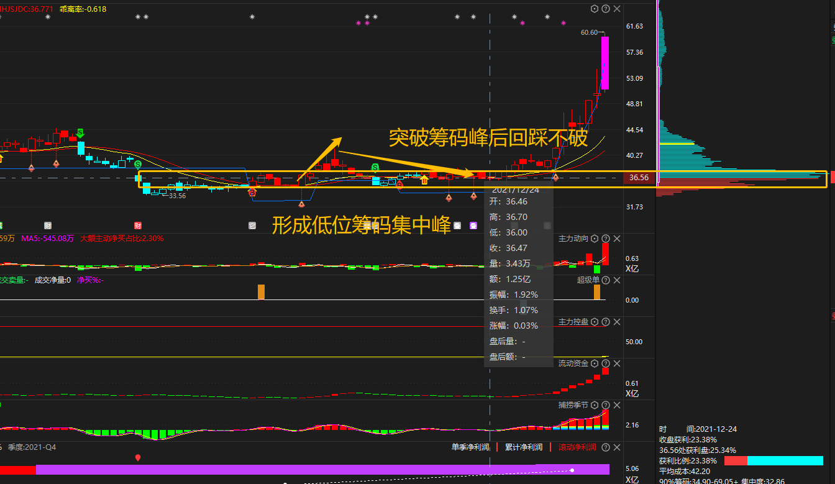Select the 滚动净利润 tab
Viewport: 835px width, 484px height.
pyautogui.click(x=577, y=447)
